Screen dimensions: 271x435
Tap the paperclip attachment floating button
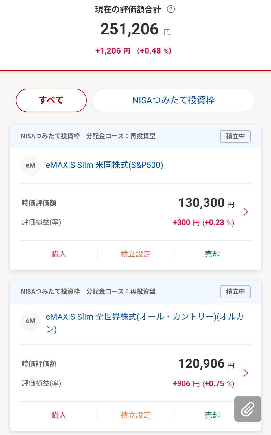pyautogui.click(x=248, y=409)
